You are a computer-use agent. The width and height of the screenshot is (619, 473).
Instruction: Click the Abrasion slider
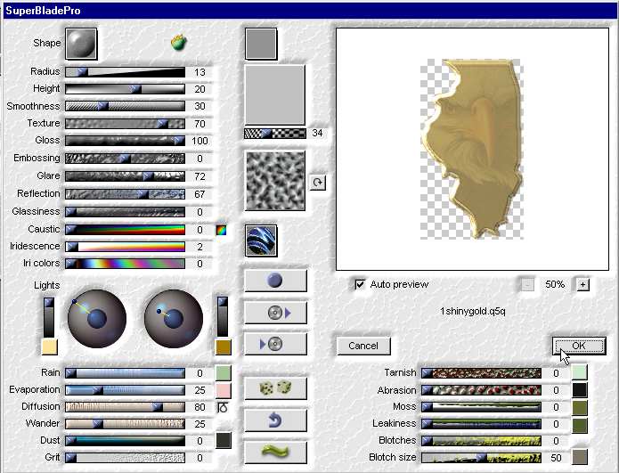pyautogui.click(x=481, y=390)
